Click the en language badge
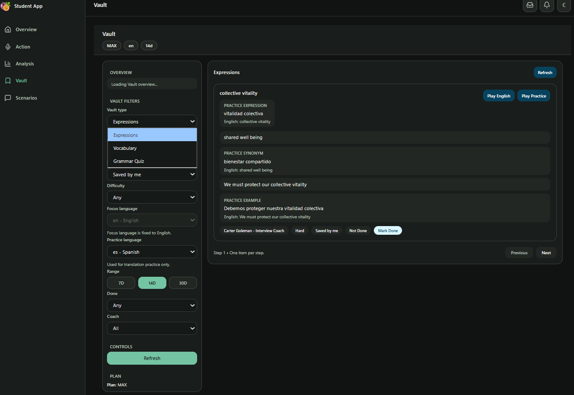The height and width of the screenshot is (395, 574). (x=131, y=45)
